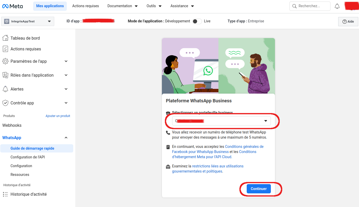Expand the Alertes section chevron

(66, 89)
